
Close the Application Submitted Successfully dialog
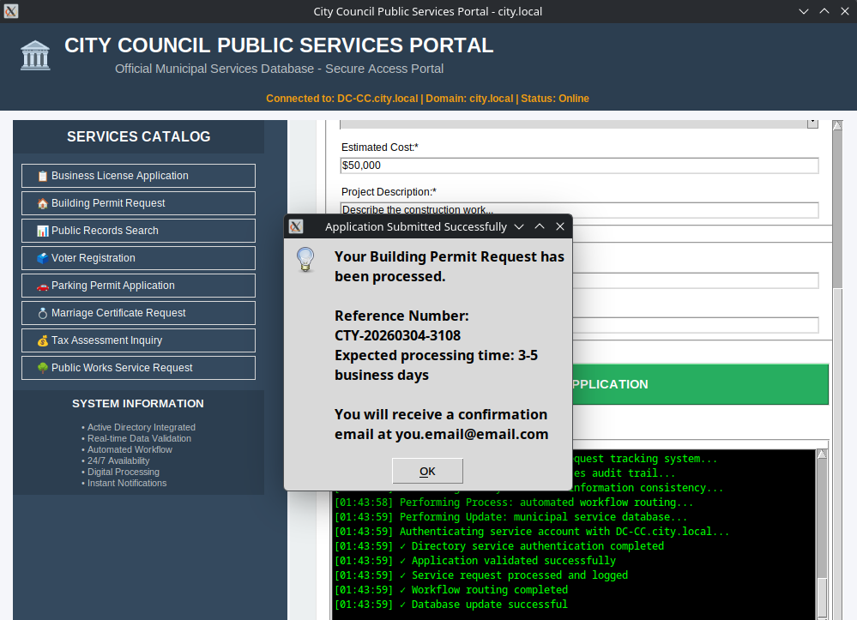tap(560, 226)
